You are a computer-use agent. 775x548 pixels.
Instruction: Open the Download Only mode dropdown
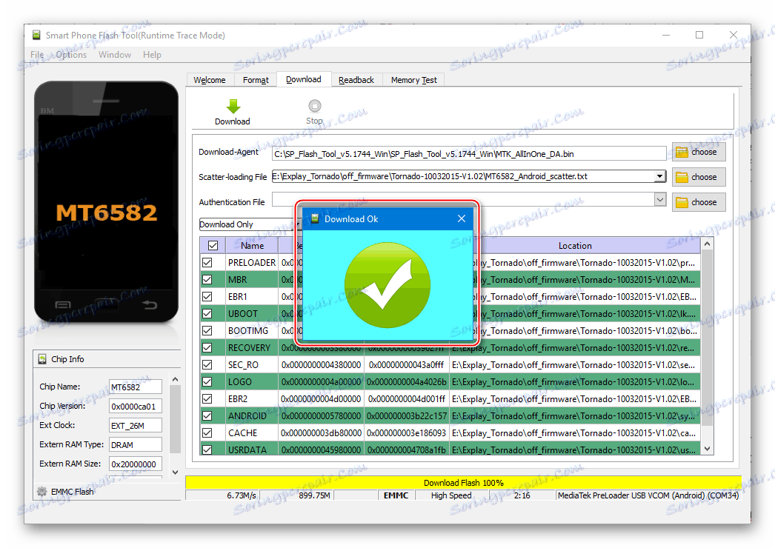(x=250, y=224)
